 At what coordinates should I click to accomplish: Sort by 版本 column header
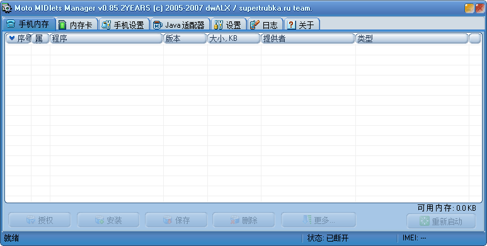tap(185, 38)
